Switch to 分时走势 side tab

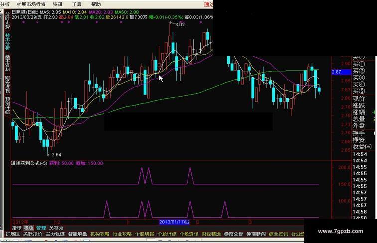[x=7, y=21]
